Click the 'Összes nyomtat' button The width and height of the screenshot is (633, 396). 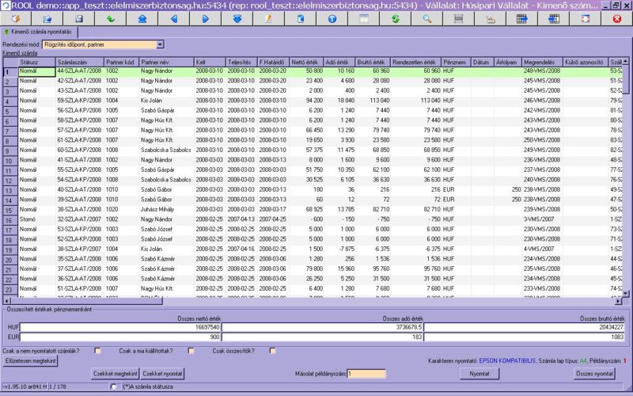pyautogui.click(x=595, y=372)
